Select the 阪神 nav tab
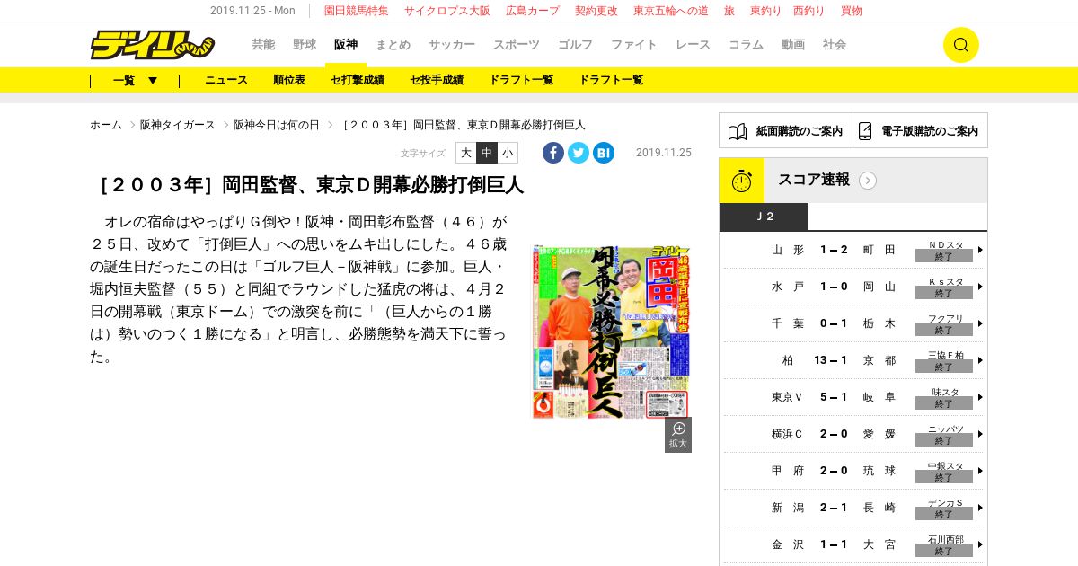This screenshot has height=566, width=1078. (346, 45)
